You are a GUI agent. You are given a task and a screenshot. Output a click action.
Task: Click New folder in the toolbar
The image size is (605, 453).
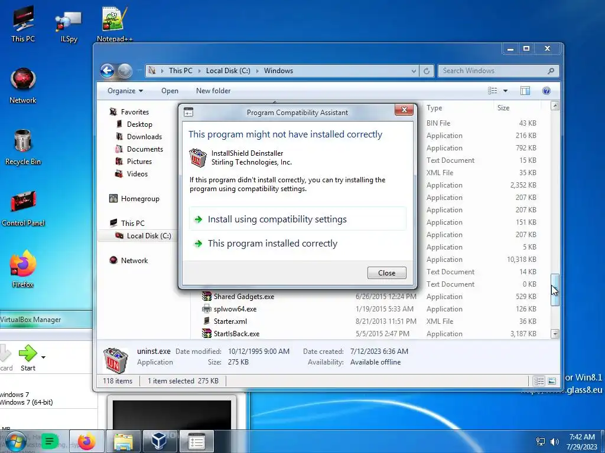(213, 91)
